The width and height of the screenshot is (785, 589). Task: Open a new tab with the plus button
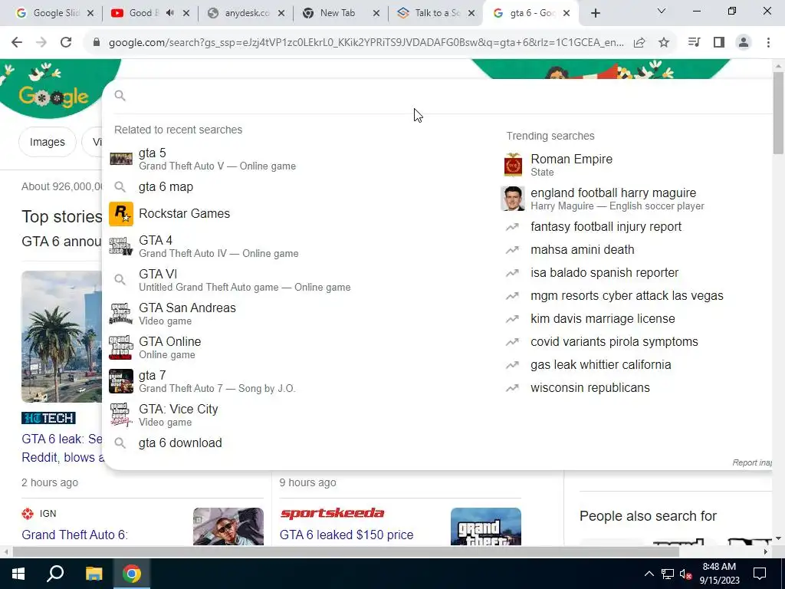click(595, 13)
